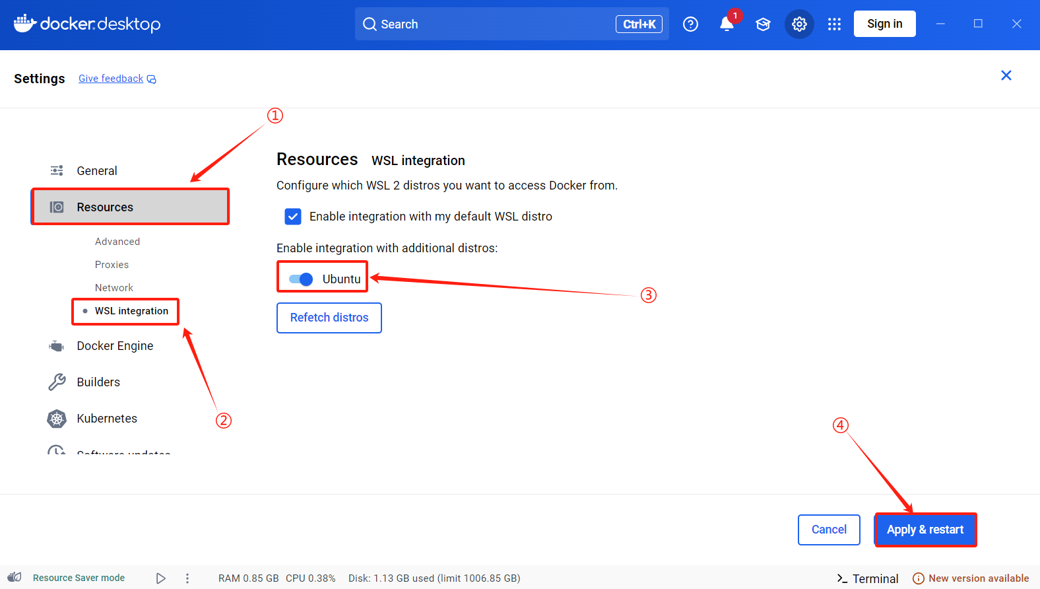Open the General settings section
This screenshot has height=589, width=1040.
[97, 170]
